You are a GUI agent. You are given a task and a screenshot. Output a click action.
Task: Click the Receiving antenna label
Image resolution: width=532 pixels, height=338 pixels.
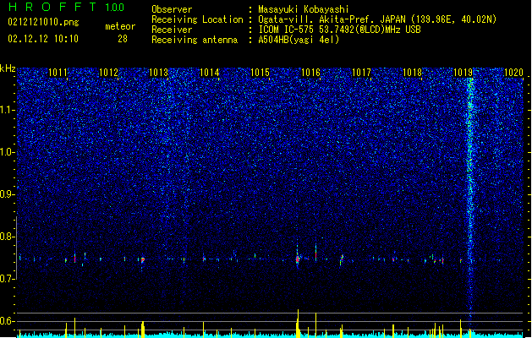(x=195, y=40)
